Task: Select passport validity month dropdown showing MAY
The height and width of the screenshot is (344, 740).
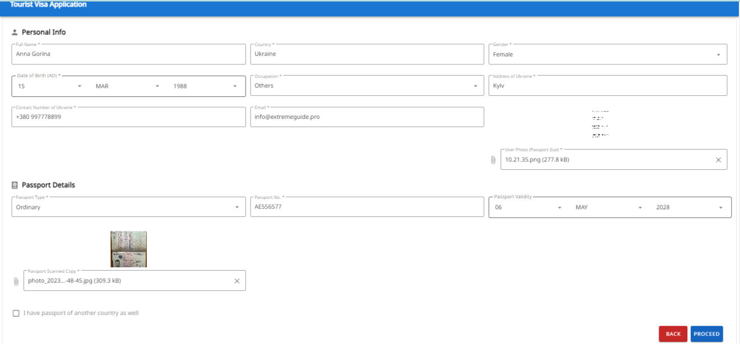Action: (x=608, y=207)
